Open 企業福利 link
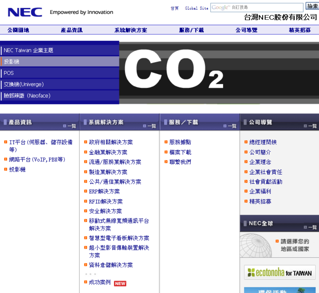Viewport: 319px width, 293px height. click(260, 191)
